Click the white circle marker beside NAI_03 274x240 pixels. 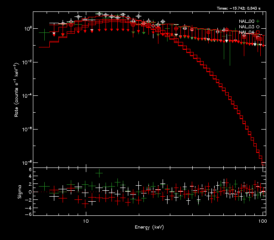coord(258,27)
